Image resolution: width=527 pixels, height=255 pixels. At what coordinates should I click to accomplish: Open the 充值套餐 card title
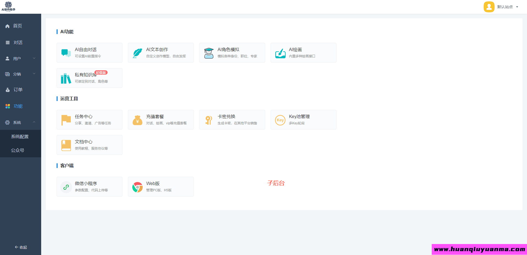(x=155, y=117)
